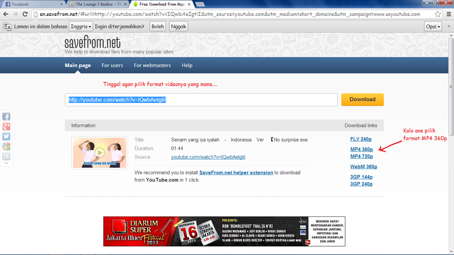Open the Opsi options dropdown
The height and width of the screenshot is (255, 454).
[x=433, y=26]
